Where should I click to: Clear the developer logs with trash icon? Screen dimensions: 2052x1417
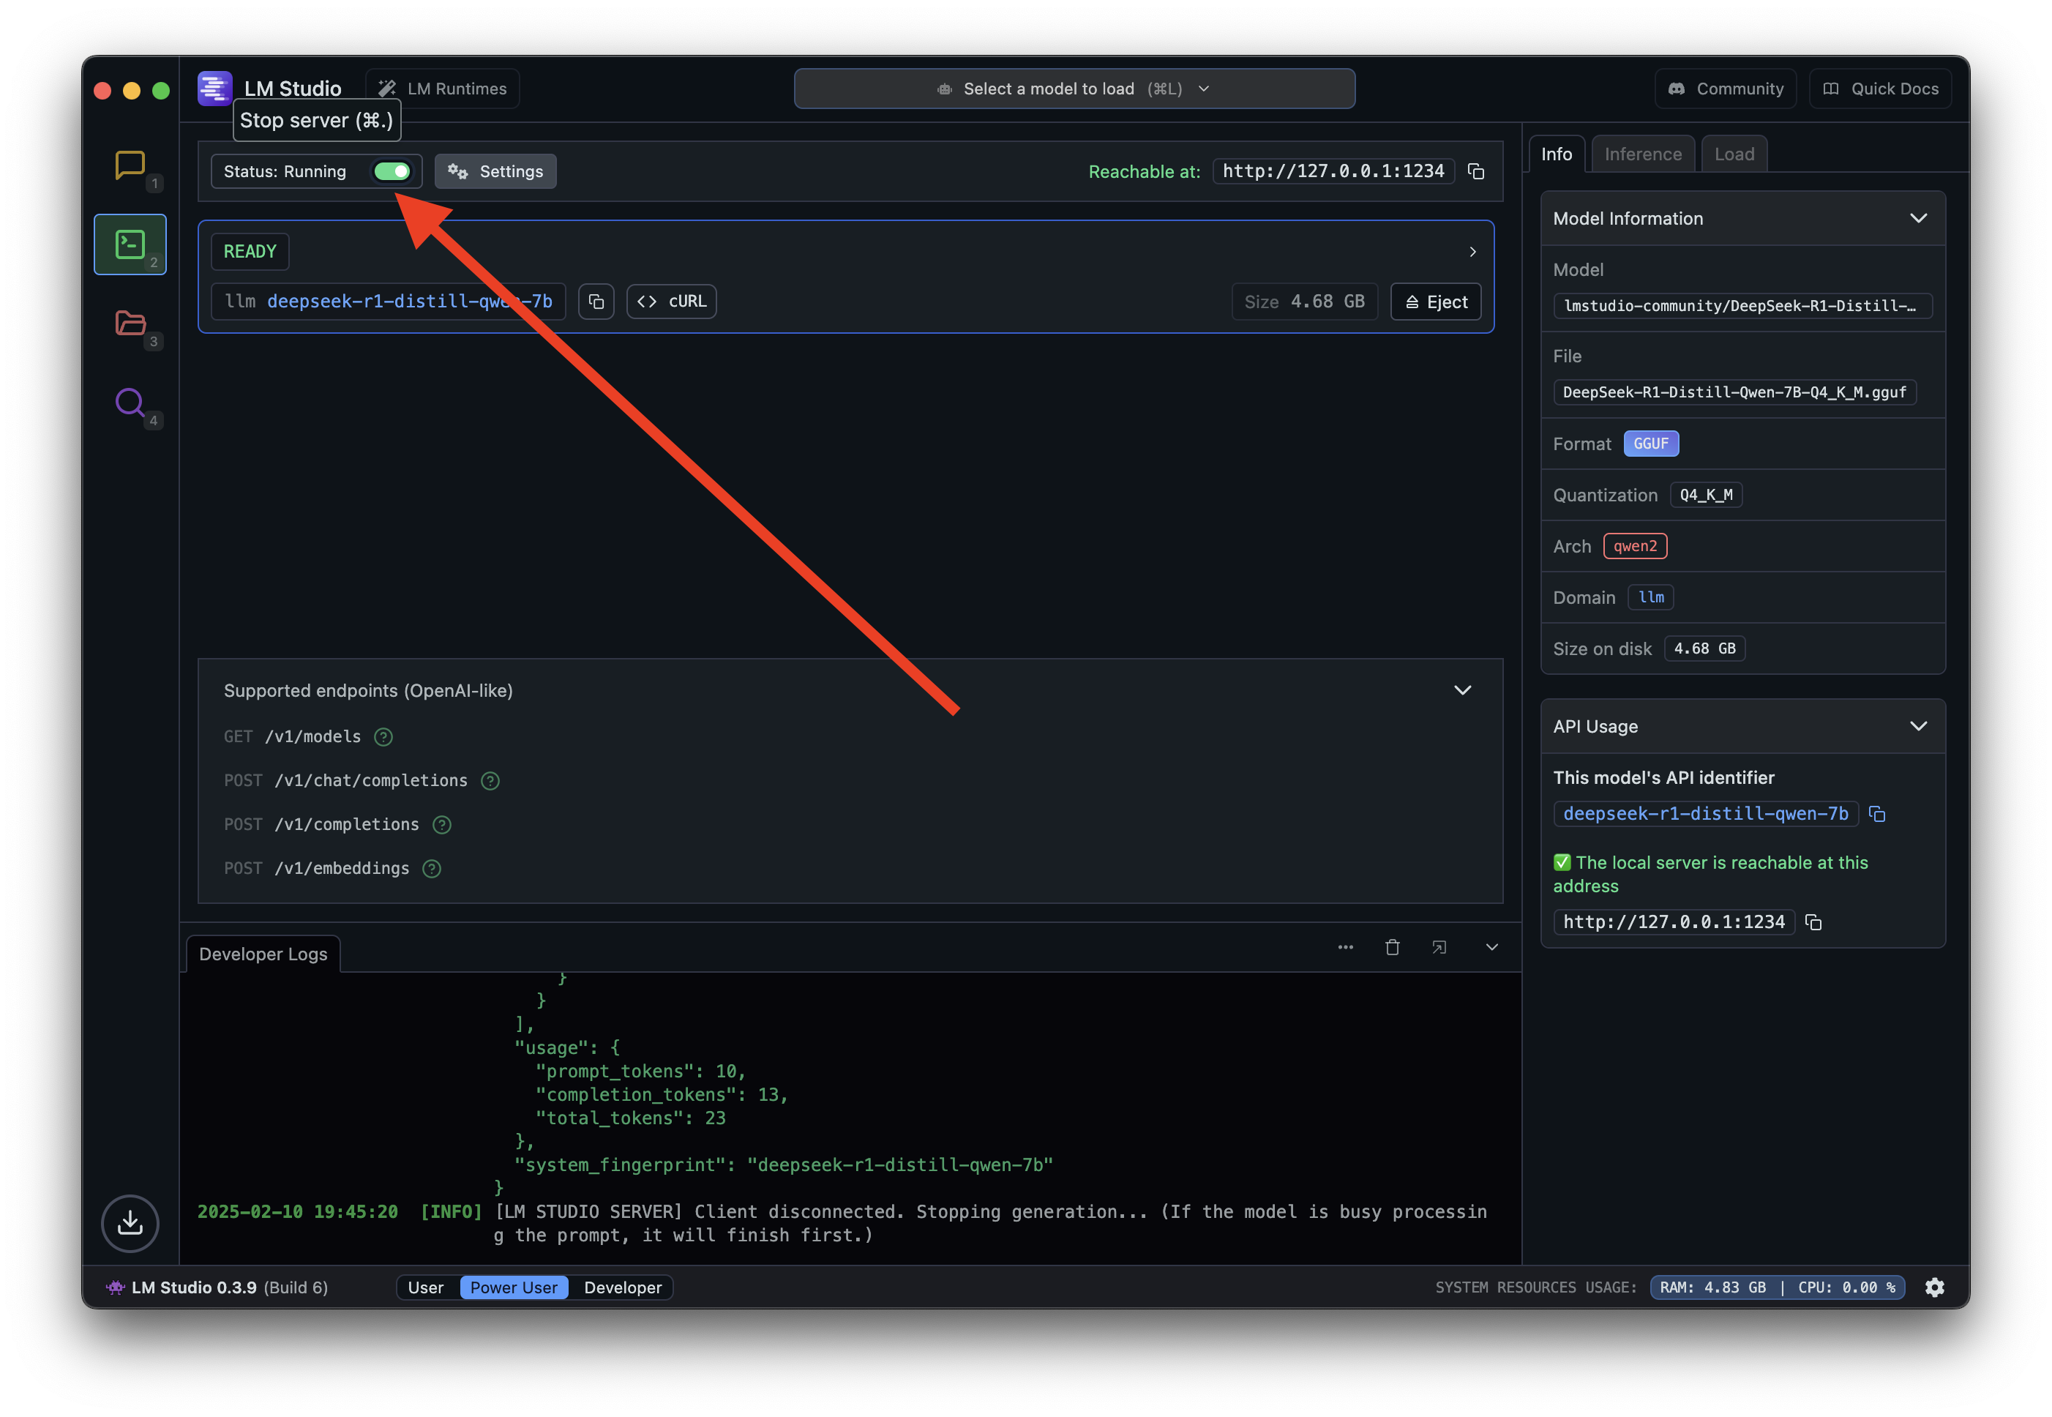click(x=1392, y=947)
